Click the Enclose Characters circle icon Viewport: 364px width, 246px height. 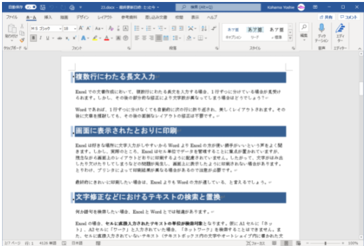point(126,38)
